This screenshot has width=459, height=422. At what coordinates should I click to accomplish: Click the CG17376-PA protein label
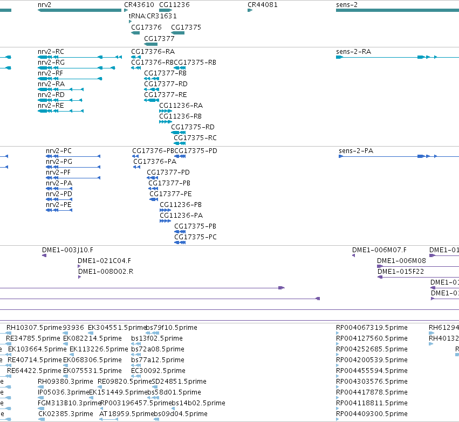pos(155,162)
